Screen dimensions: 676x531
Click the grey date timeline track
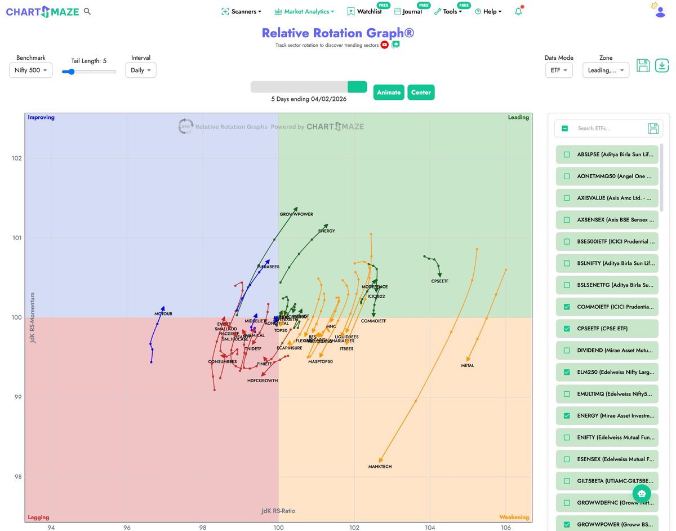coord(299,87)
